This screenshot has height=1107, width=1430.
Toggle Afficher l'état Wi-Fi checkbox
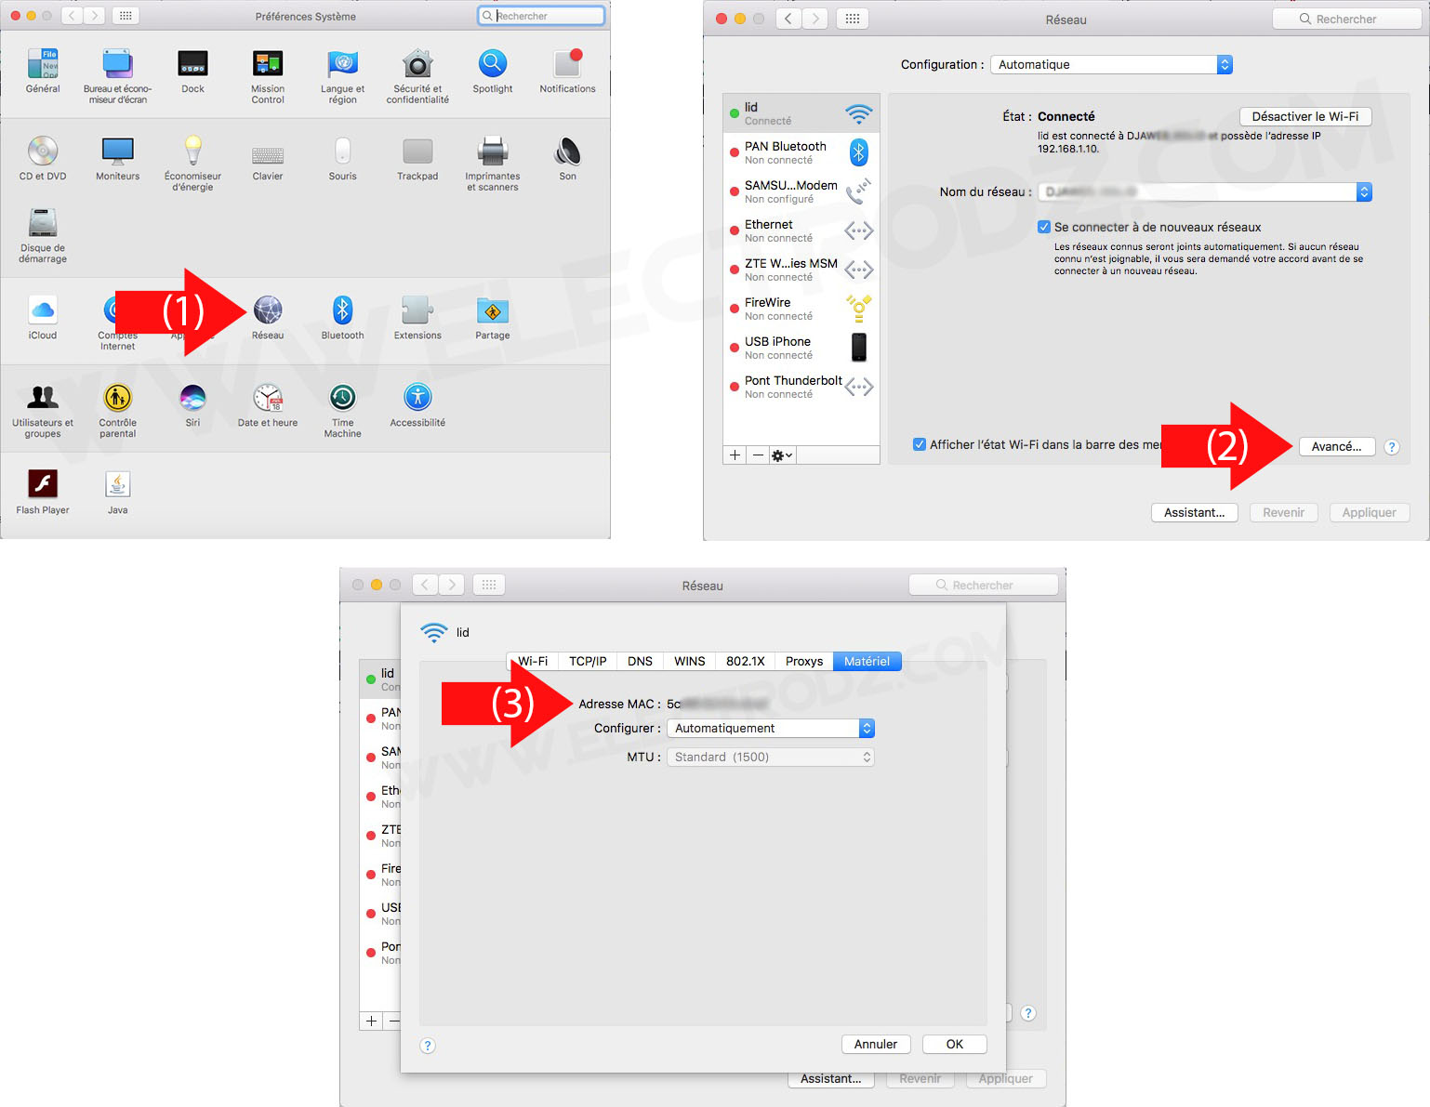click(920, 444)
